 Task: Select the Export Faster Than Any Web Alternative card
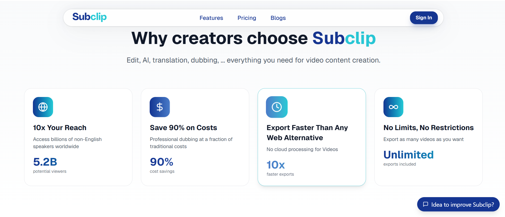point(312,137)
